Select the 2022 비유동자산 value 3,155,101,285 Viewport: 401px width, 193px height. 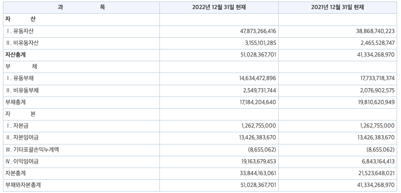point(260,43)
